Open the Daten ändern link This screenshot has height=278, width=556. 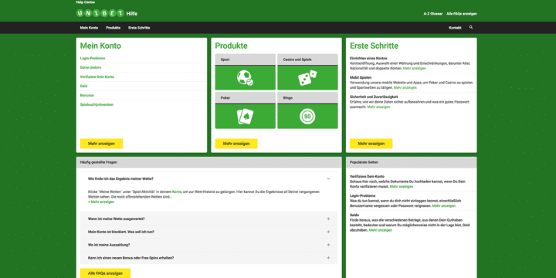91,67
